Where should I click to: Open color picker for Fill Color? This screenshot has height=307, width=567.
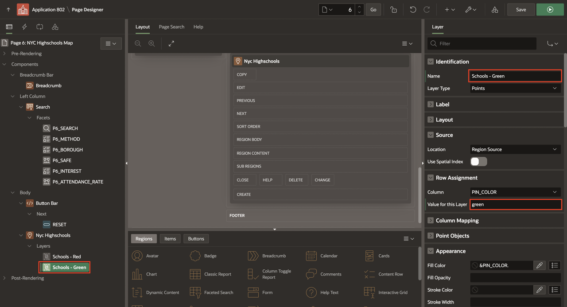pyautogui.click(x=539, y=265)
